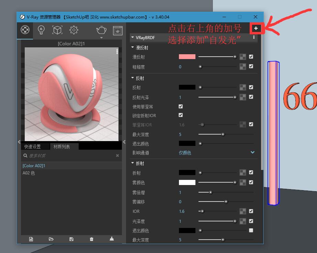Click the 反射光泽 value 1
Viewport: 317px width, 253px height.
[180, 97]
